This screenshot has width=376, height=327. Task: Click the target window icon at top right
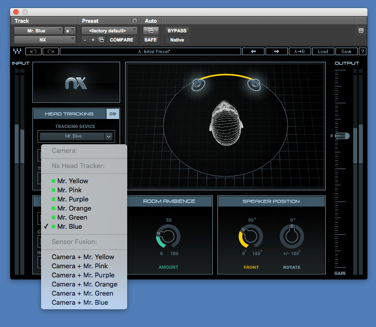(x=361, y=31)
